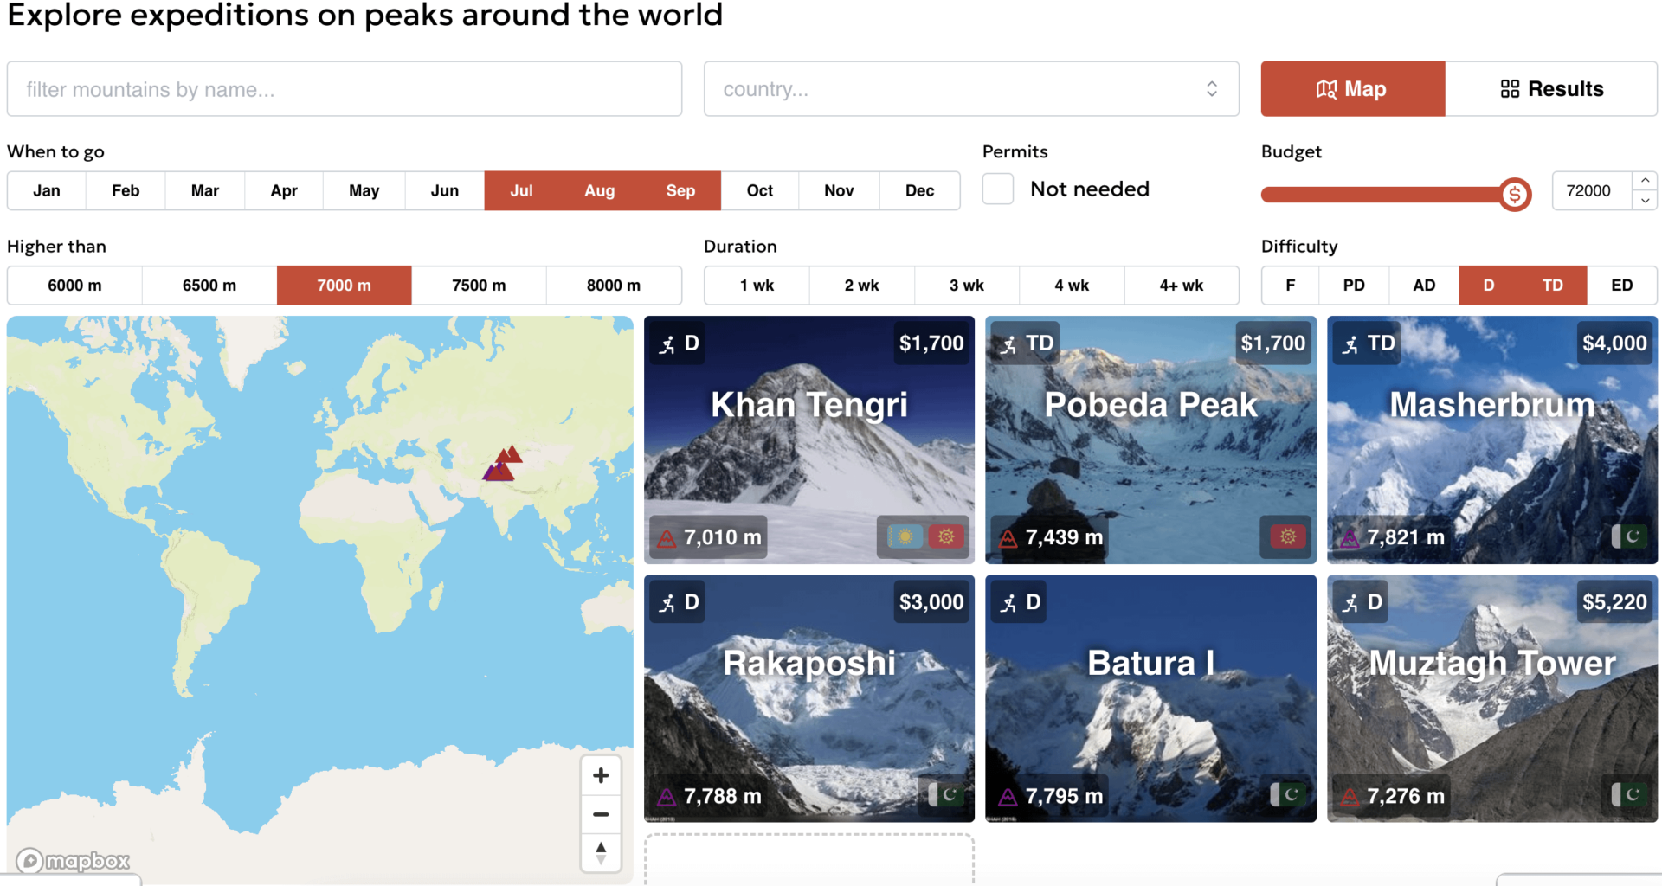Switch to the Map tab
Viewport: 1662px width, 886px height.
point(1352,88)
